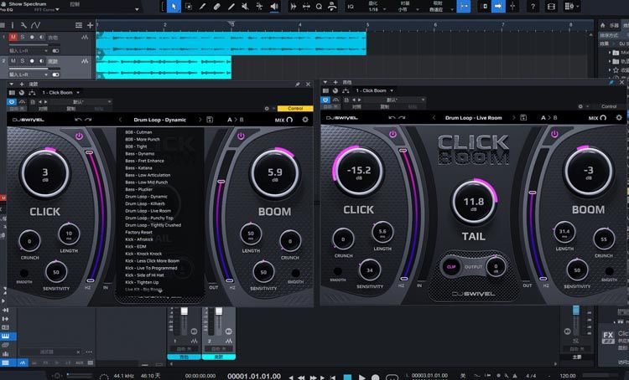
Task: Open right plugin 1 - Click Boom selector
Action: coord(375,90)
